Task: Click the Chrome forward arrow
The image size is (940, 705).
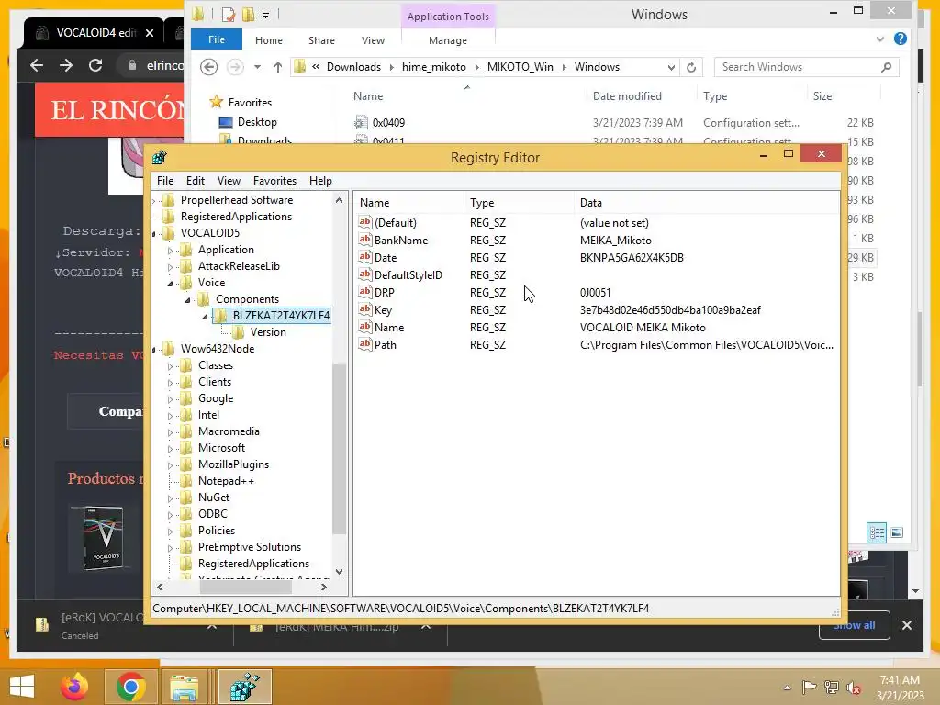Action: (x=66, y=65)
